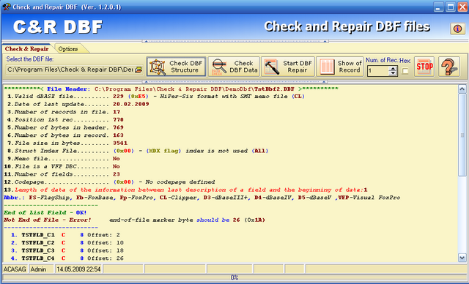
Task: Click field row TSTFLD_C1
Action: click(x=65, y=235)
